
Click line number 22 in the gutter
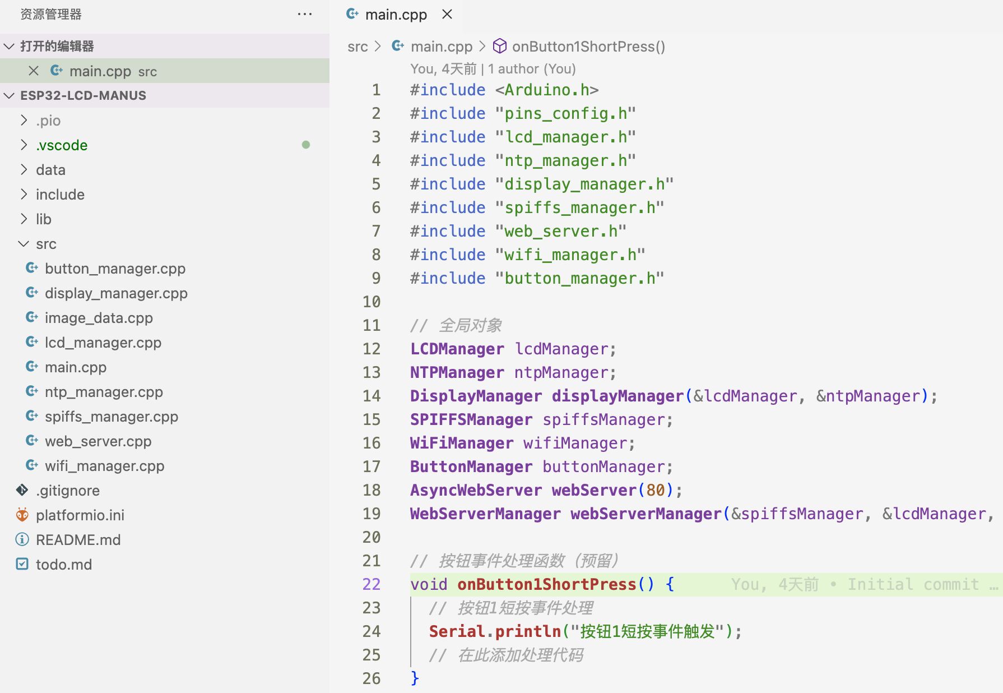[372, 584]
